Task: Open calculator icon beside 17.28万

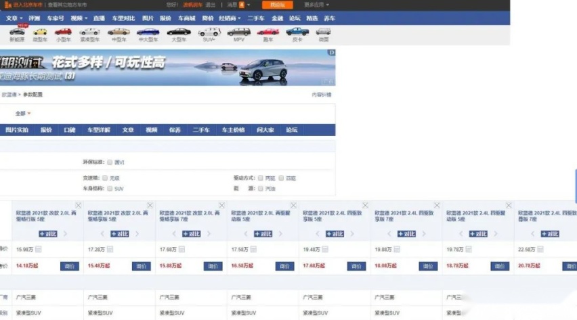Action: pos(110,250)
